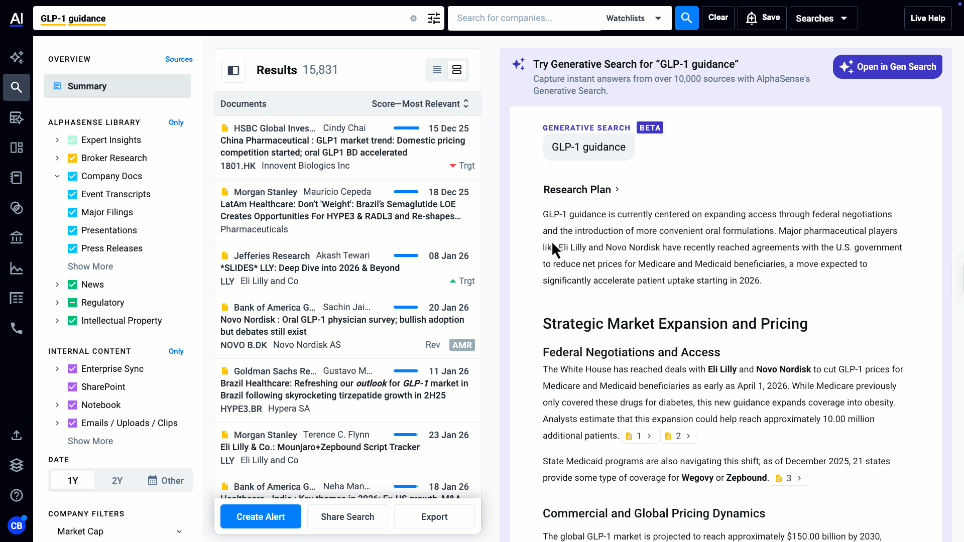Screen dimensions: 964x542
Task: Open the sparkle AI icon in sidebar
Action: [x=17, y=57]
